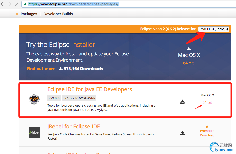Click the Java EE IDE gear logo
This screenshot has height=154, width=236.
click(34, 99)
